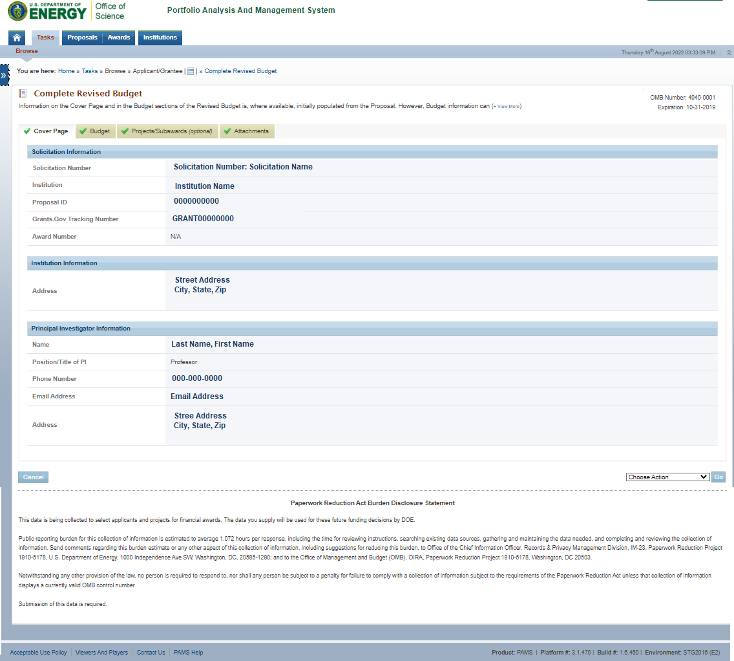
Task: Click the Department of Energy seal logo
Action: click(x=18, y=11)
